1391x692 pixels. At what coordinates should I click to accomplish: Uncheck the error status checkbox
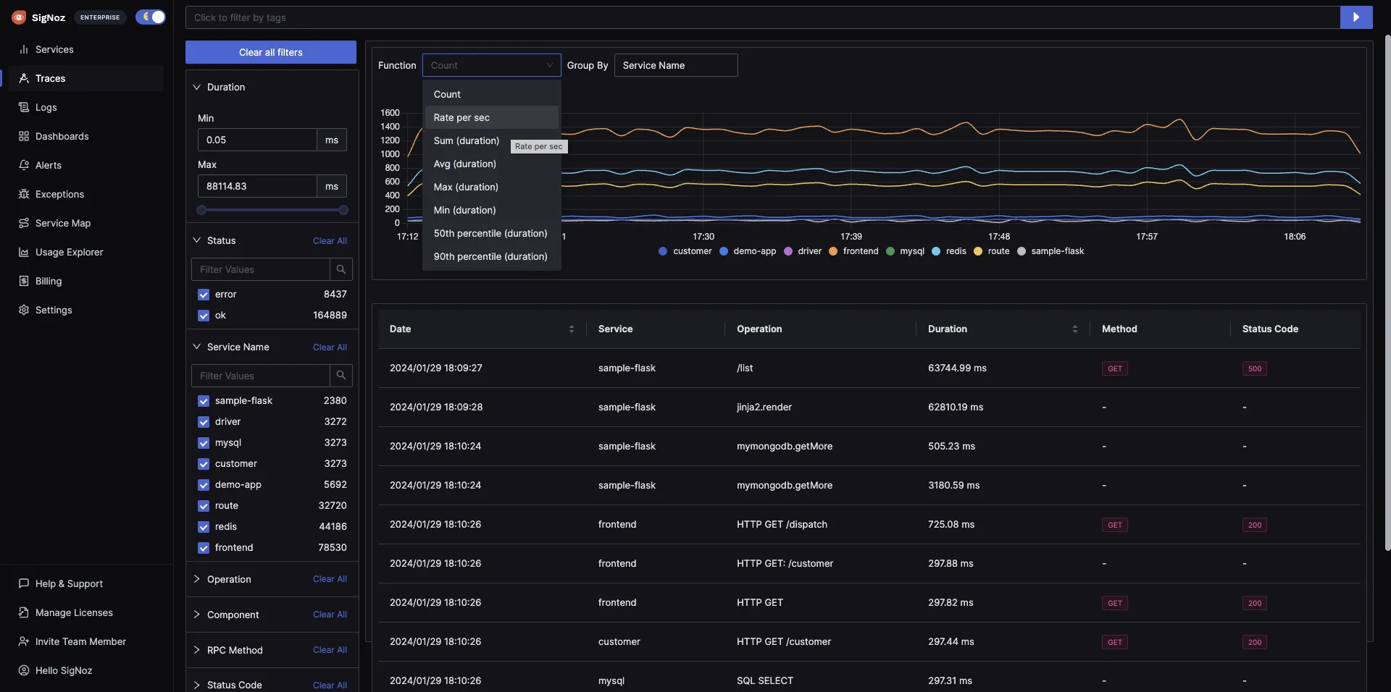pos(204,295)
